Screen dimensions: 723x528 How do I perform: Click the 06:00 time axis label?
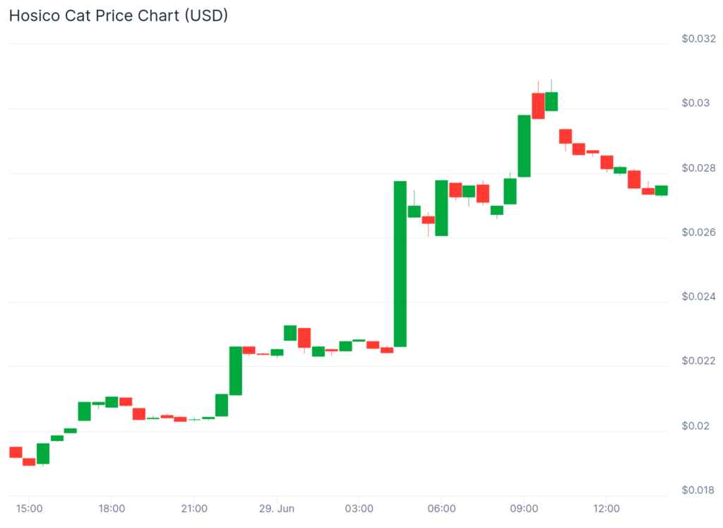[x=441, y=508]
